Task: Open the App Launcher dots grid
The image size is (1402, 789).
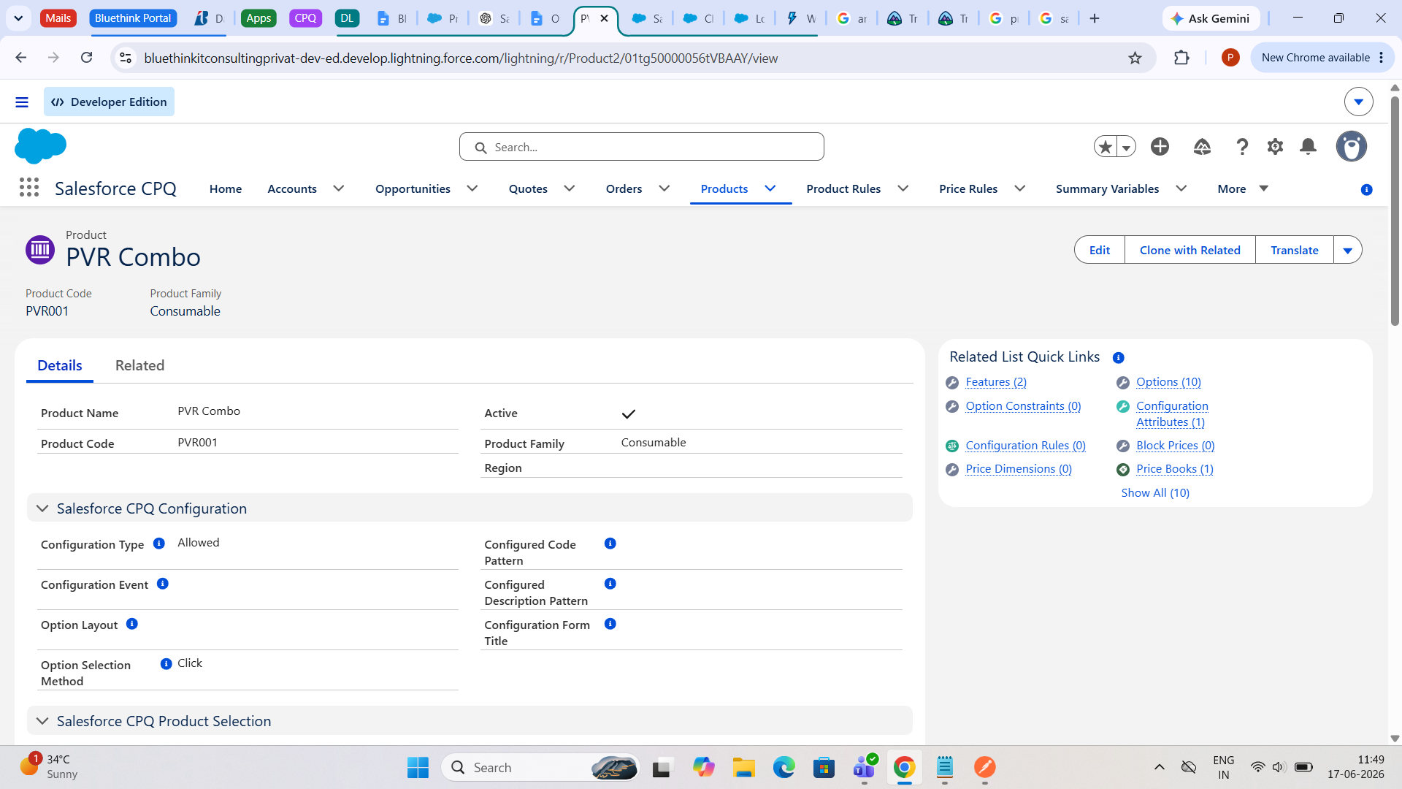Action: pyautogui.click(x=29, y=188)
